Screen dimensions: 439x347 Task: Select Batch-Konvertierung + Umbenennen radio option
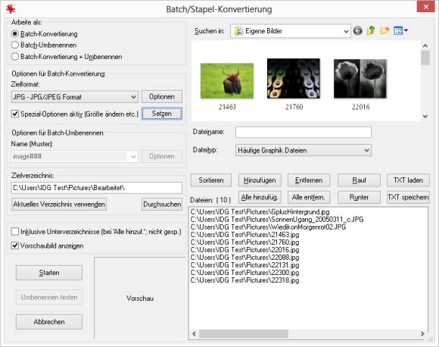[15, 56]
